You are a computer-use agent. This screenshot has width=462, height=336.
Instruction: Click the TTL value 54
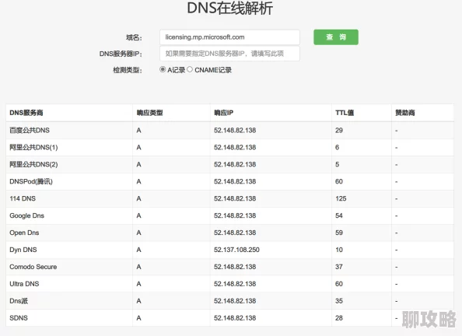[339, 215]
